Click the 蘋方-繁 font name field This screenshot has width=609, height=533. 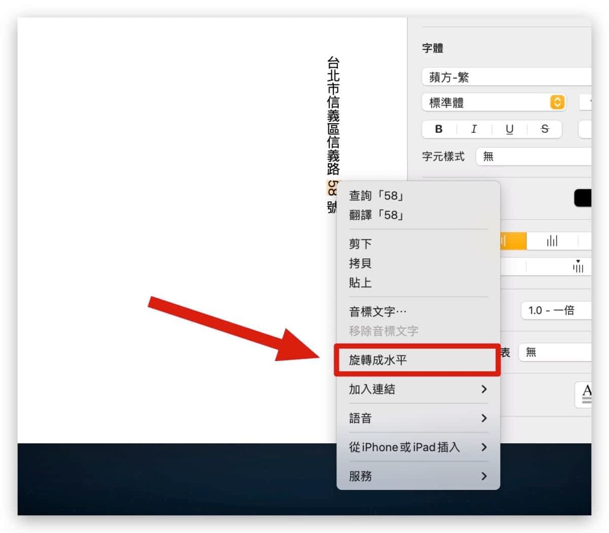coord(506,77)
